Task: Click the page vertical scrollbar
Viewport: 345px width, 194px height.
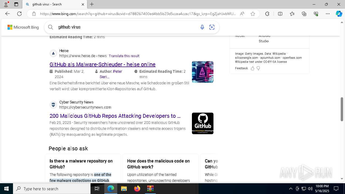Action: click(342, 109)
